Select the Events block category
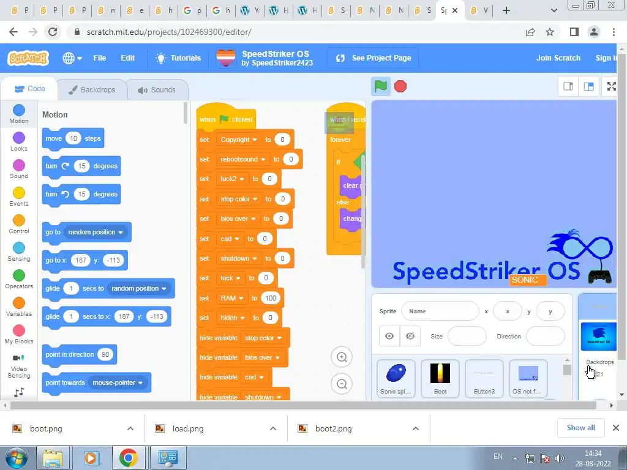Viewport: 627px width, 470px height. 19,196
